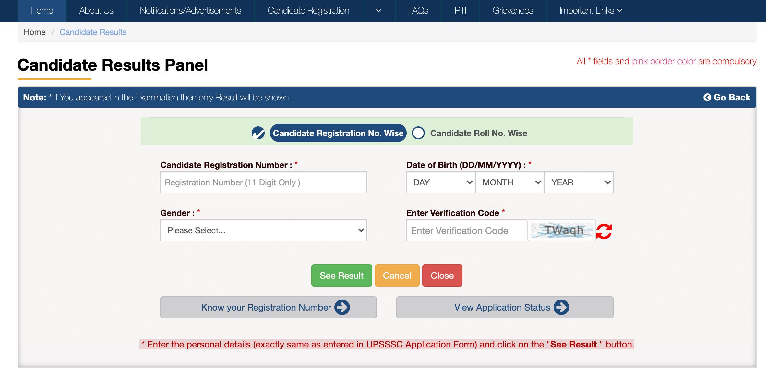Open the Candidate Registration menu item
This screenshot has width=766, height=376.
308,11
